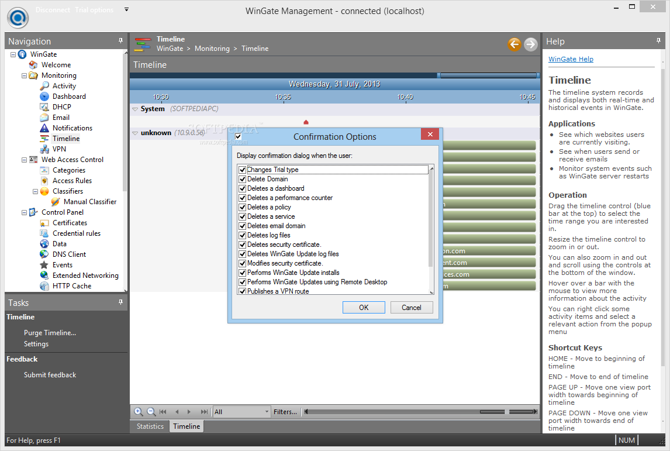Screen dimensions: 670x451
Task: Toggle 'Delete Domain' checkbox
Action: (242, 179)
